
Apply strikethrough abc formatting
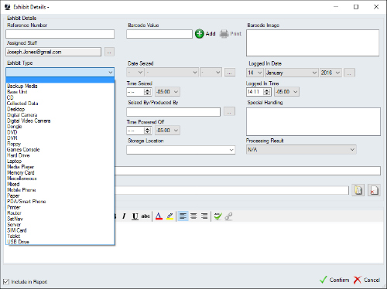coord(146,216)
